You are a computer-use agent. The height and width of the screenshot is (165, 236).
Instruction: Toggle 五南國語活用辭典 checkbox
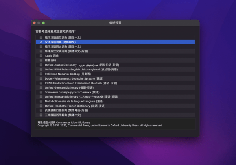click(41, 115)
